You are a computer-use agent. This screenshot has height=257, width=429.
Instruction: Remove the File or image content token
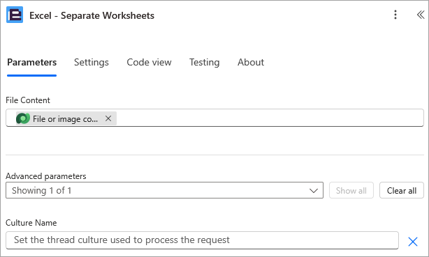108,118
